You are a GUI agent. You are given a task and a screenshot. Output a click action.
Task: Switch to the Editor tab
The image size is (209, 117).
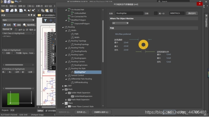(x=40, y=111)
